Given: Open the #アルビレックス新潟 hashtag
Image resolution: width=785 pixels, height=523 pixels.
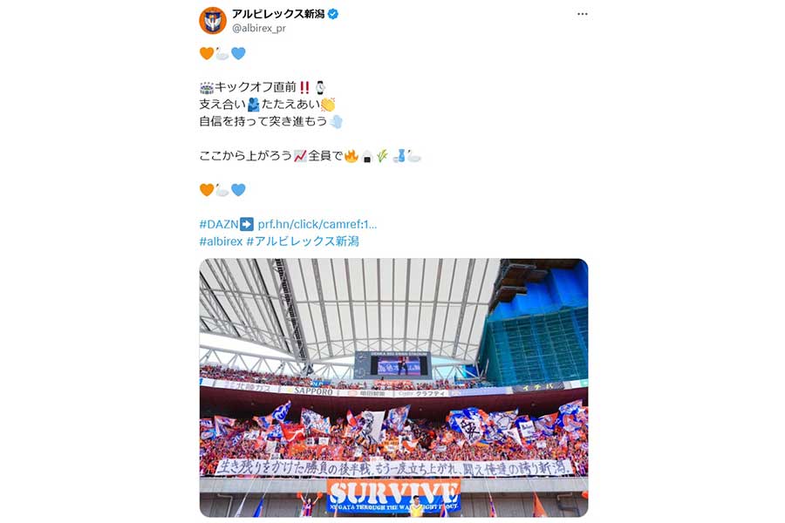Looking at the screenshot, I should coord(303,241).
